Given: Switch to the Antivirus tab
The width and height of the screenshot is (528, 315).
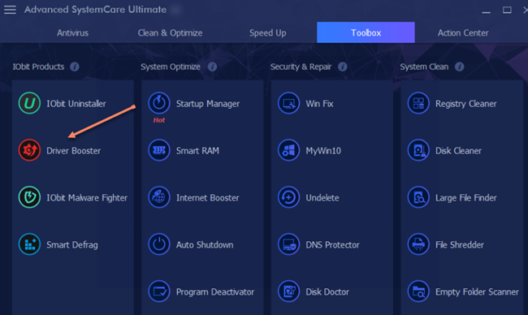Looking at the screenshot, I should tap(73, 32).
